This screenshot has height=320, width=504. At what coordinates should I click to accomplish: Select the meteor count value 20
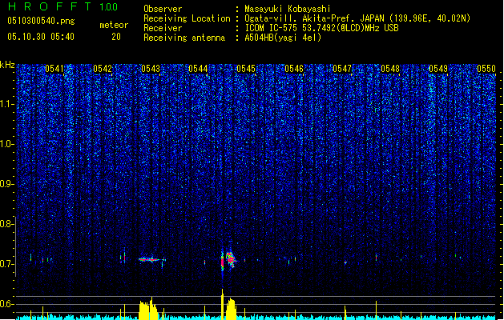116,37
